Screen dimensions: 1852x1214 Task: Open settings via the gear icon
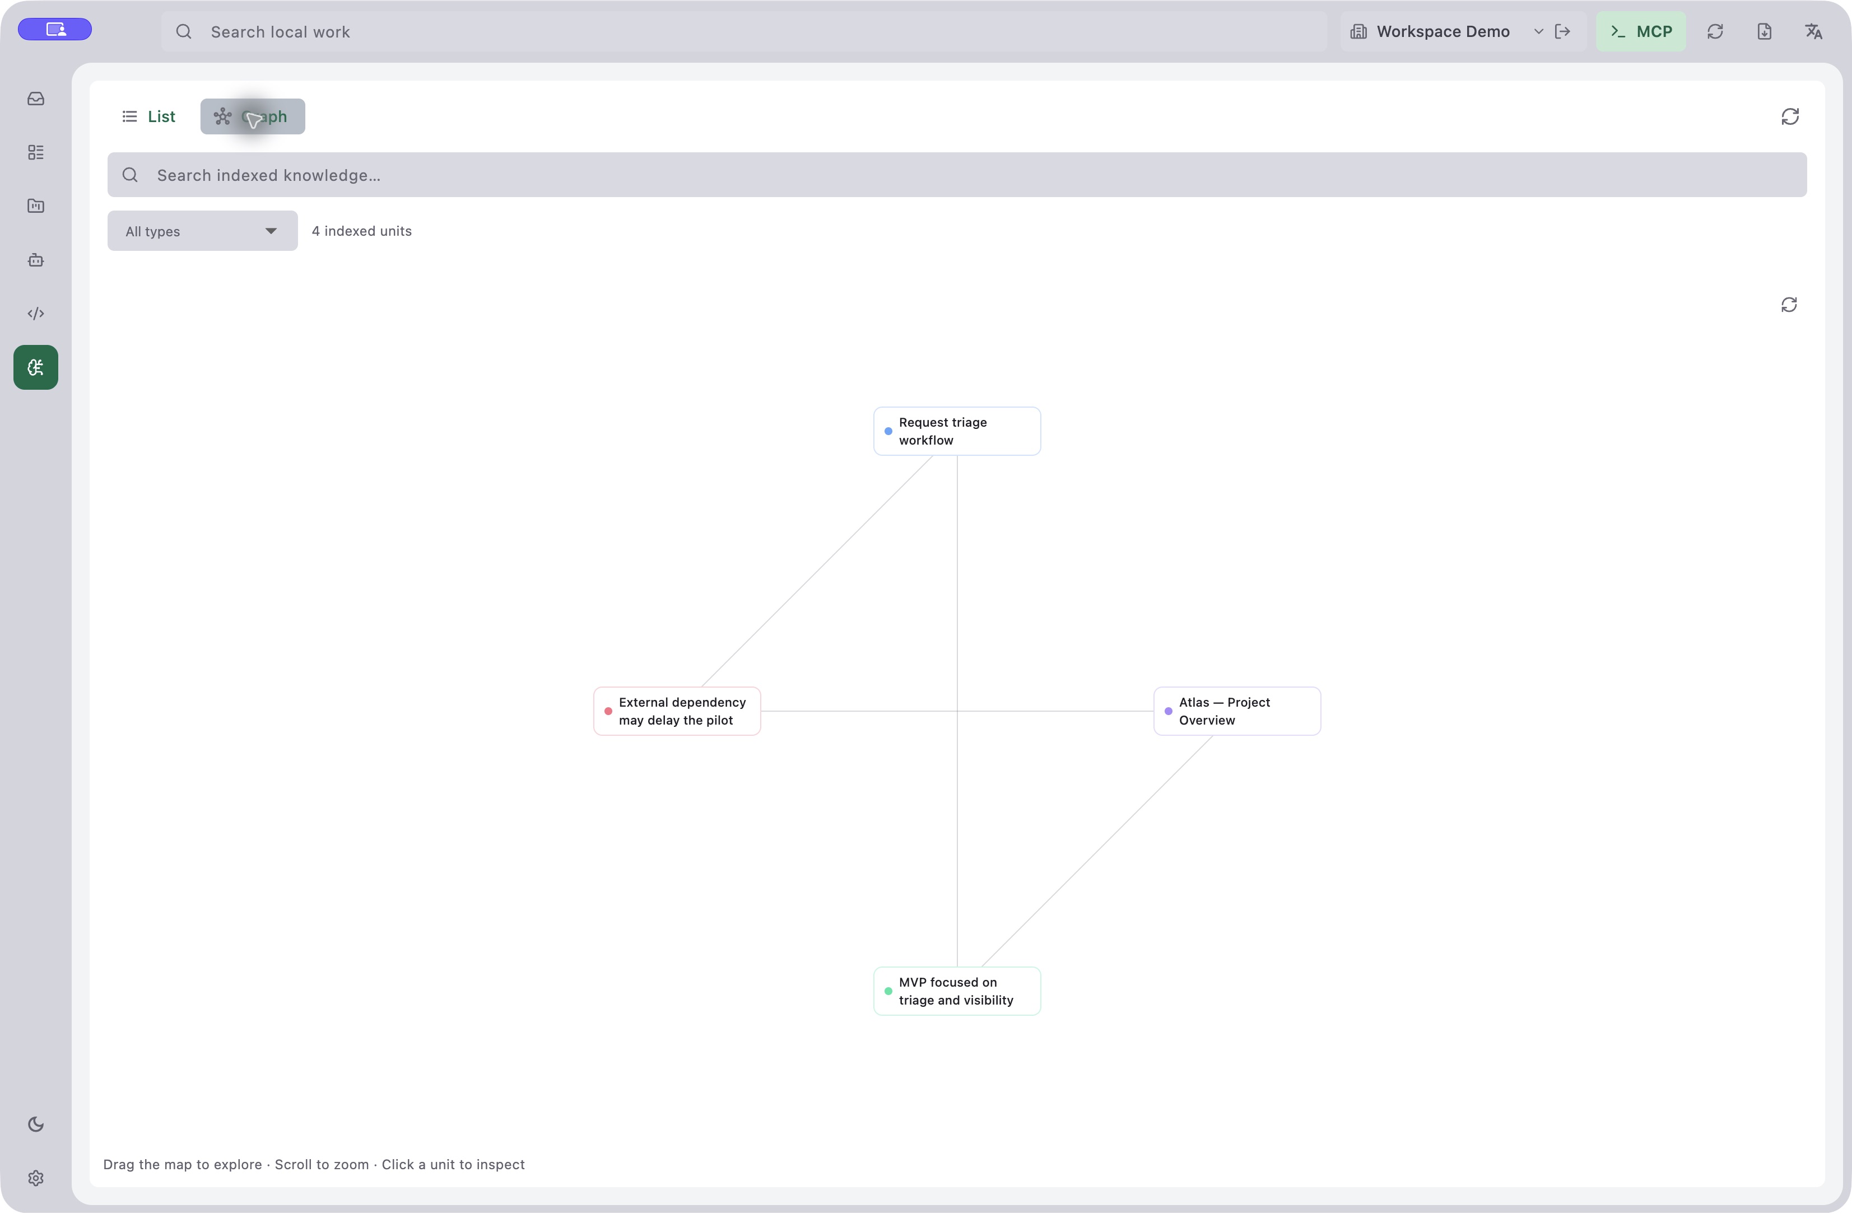(x=36, y=1178)
